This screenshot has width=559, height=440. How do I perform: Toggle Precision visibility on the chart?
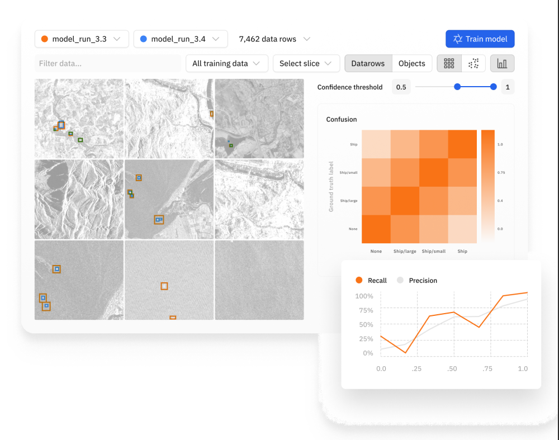click(417, 280)
